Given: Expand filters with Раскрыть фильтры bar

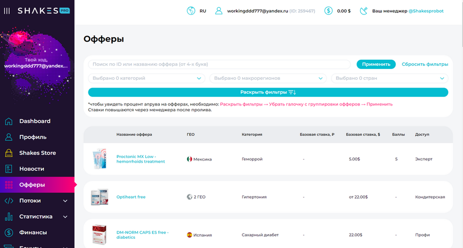Looking at the screenshot, I should click(x=268, y=92).
